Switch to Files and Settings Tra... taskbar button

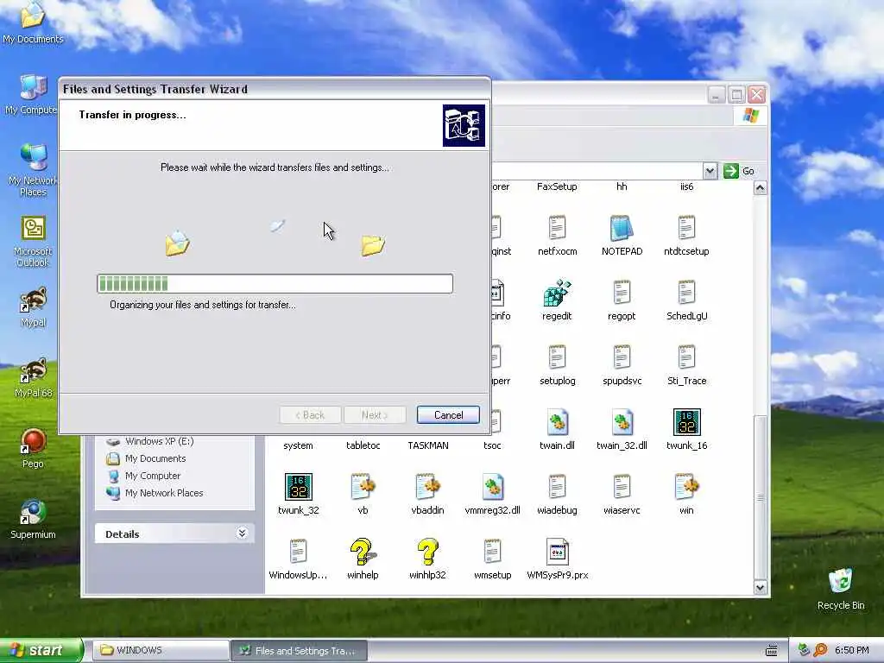point(300,651)
